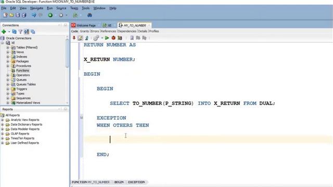Image resolution: width=333 pixels, height=187 pixels.
Task: Click the collapse-all icon in Connections
Action: pyautogui.click(x=33, y=32)
